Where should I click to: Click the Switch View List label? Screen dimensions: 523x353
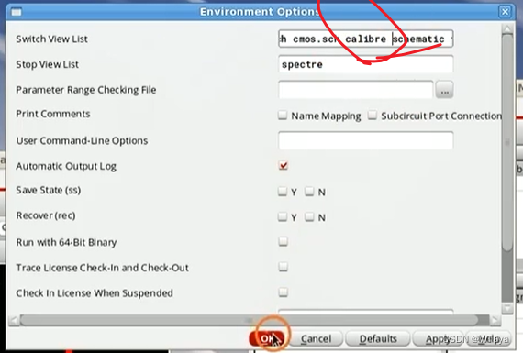[51, 39]
